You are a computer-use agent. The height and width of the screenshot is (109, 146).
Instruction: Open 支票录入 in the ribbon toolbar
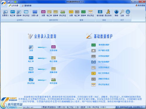(5, 13)
